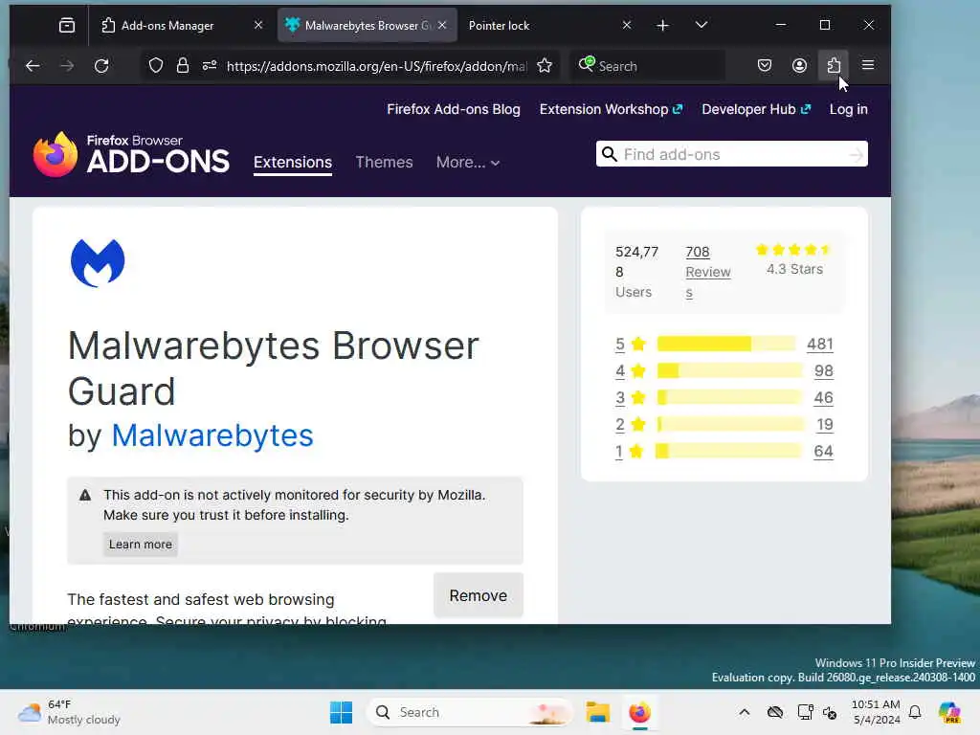Select the Themes navigation item
The height and width of the screenshot is (735, 980).
click(x=384, y=163)
